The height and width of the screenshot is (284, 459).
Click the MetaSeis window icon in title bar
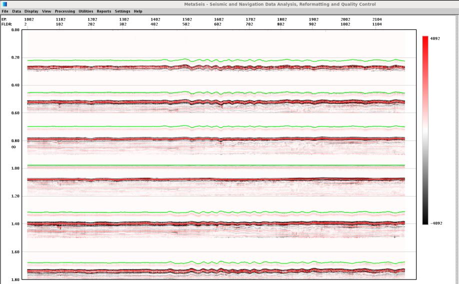(x=5, y=4)
